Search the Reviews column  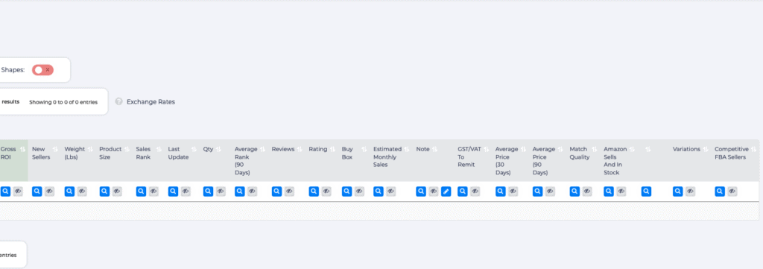pos(277,192)
